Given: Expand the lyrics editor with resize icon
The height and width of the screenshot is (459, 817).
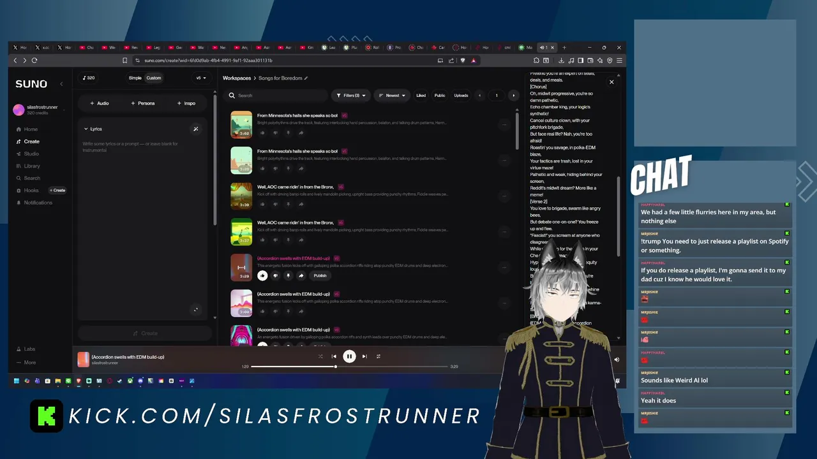Looking at the screenshot, I should (196, 310).
